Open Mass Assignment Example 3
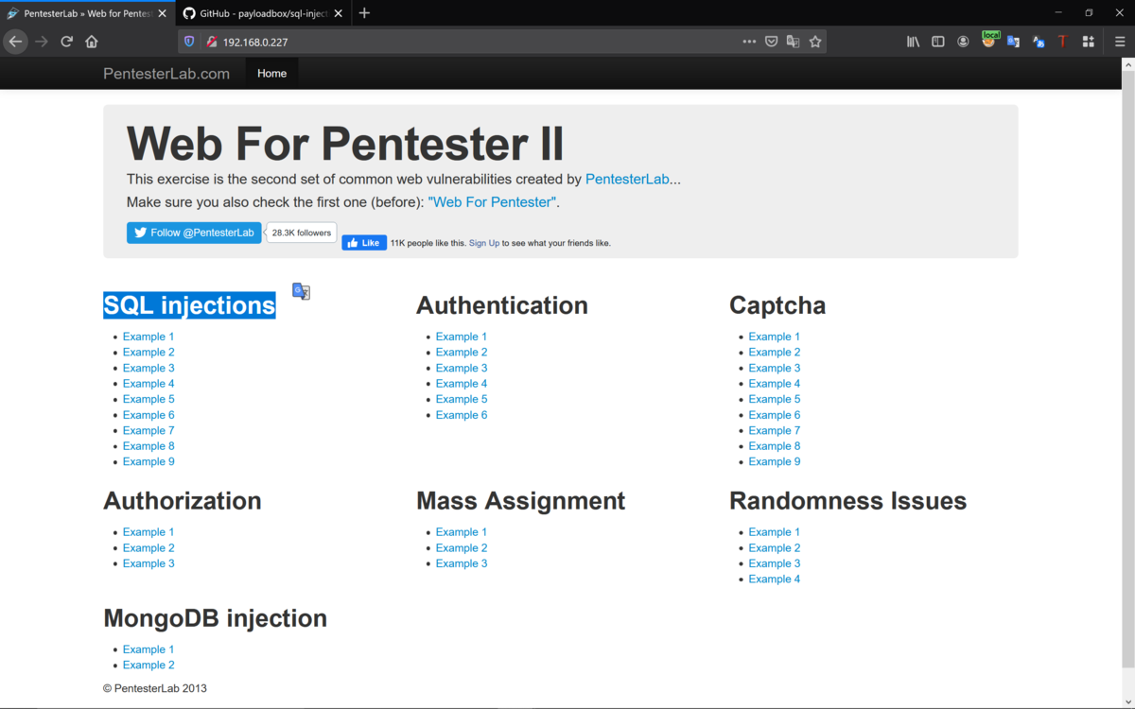 pyautogui.click(x=462, y=563)
